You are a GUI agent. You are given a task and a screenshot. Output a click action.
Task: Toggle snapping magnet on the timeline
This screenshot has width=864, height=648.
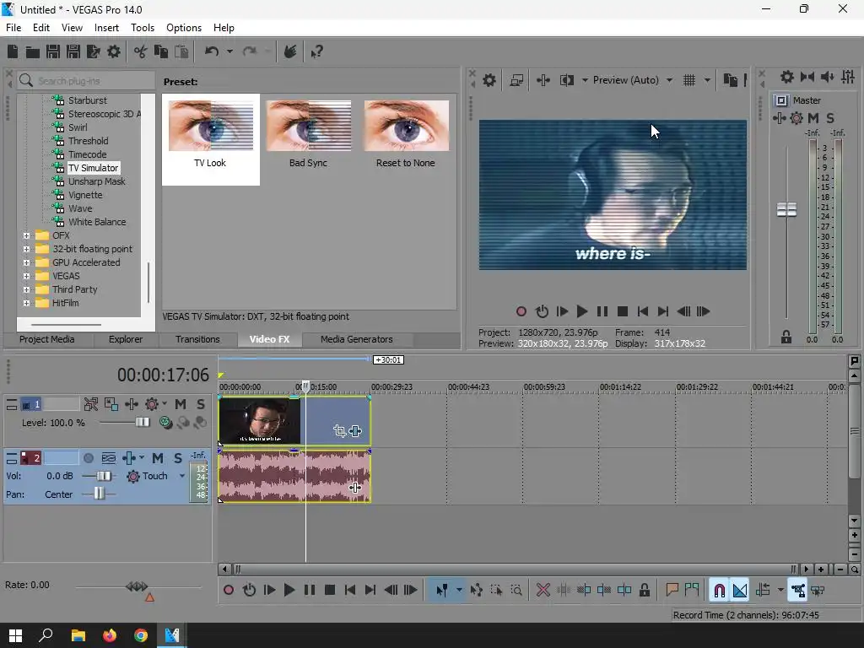coord(719,590)
